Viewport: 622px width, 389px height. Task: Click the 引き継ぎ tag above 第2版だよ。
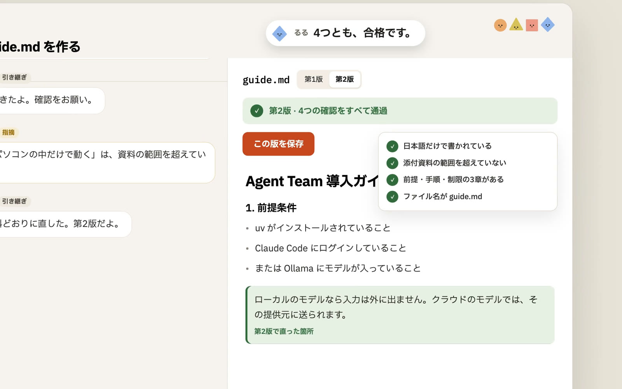[15, 201]
